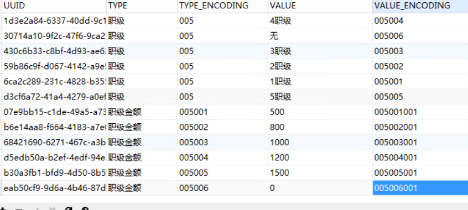Select TYPE_ENCODING cell '005006' in last row
This screenshot has width=468, height=210.
[222, 188]
